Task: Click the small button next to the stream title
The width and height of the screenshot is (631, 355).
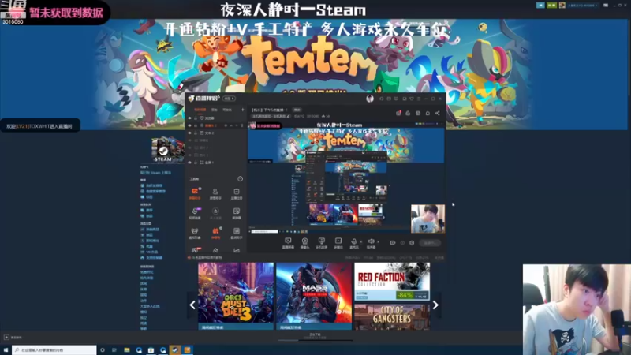Action: click(297, 110)
